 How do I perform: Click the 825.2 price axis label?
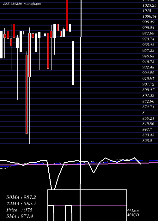coord(147,141)
